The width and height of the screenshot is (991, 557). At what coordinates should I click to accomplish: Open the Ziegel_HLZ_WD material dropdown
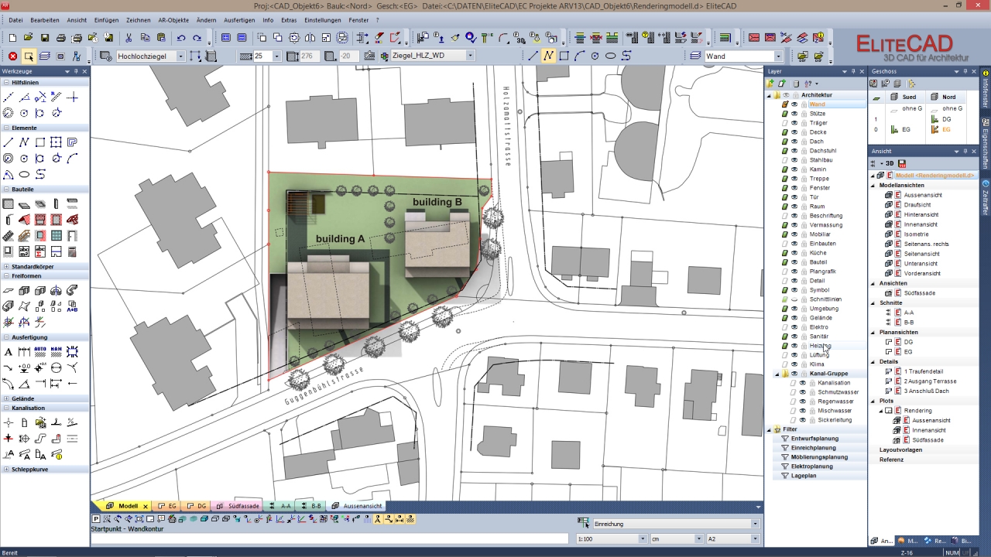[469, 56]
